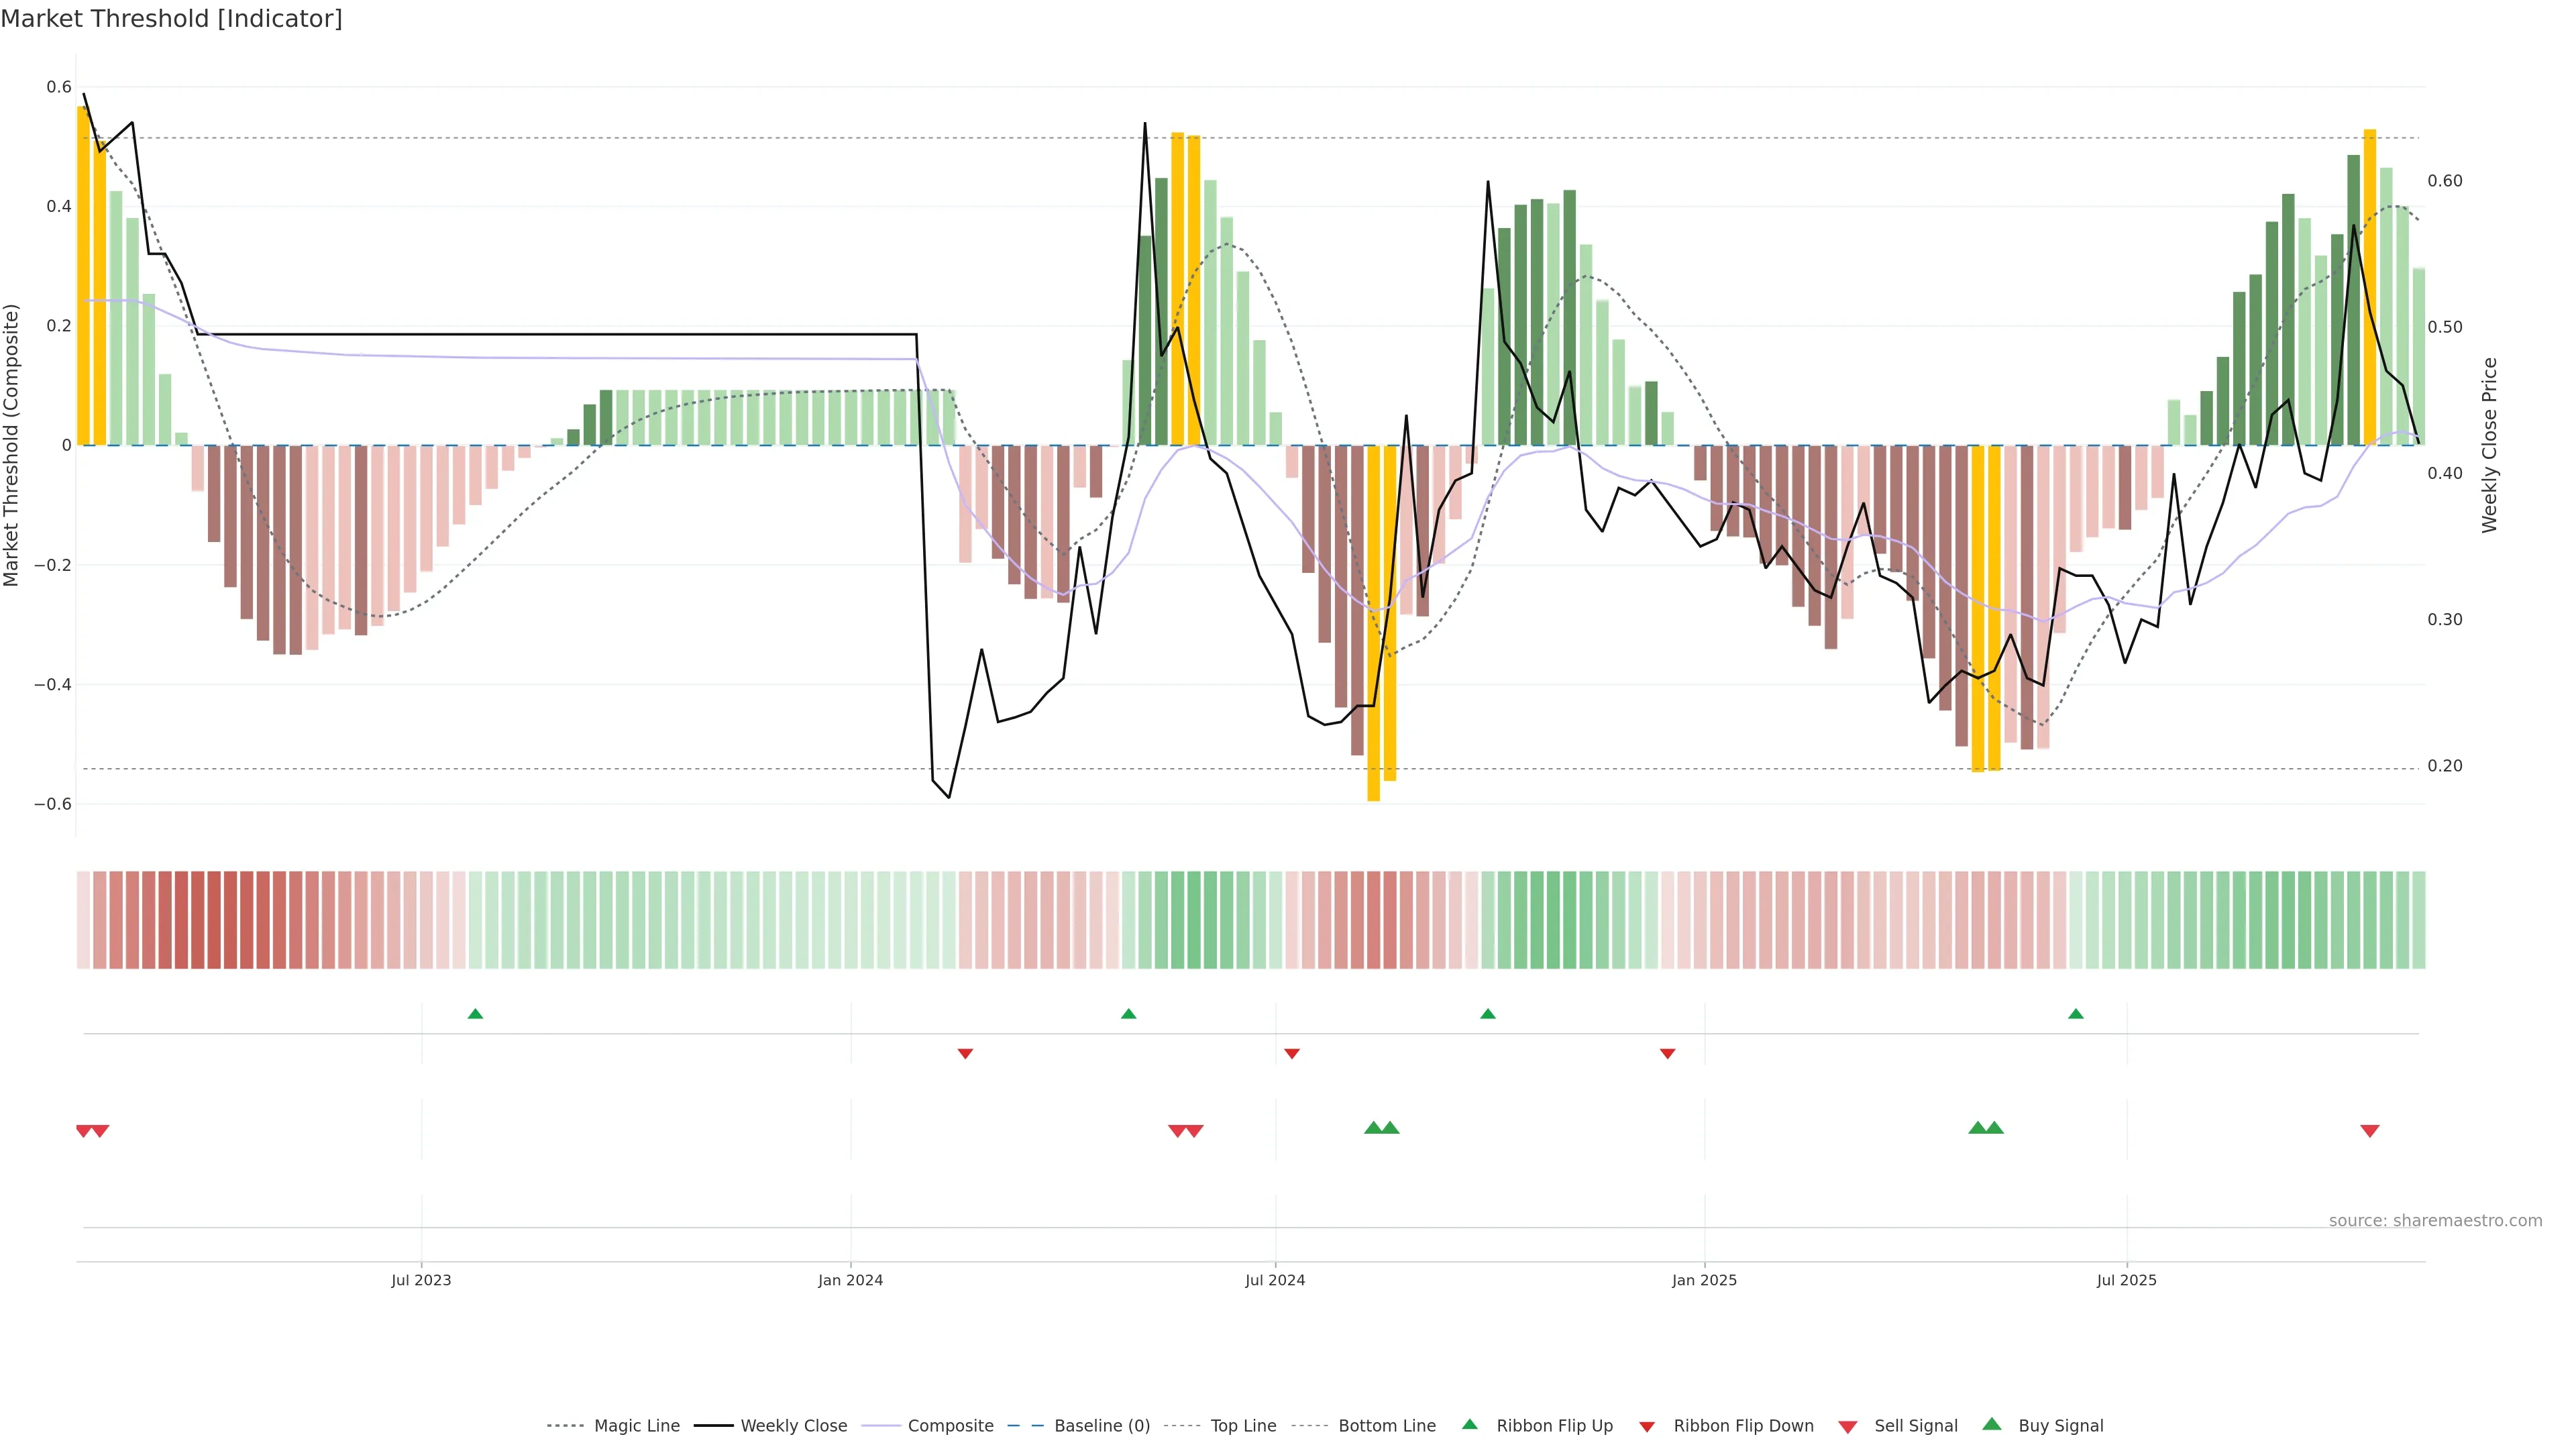This screenshot has width=2576, height=1449.
Task: Click the Ribbon Flip Up legend label
Action: [1554, 1426]
